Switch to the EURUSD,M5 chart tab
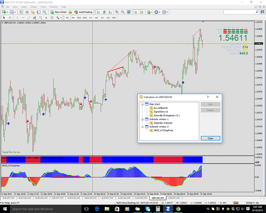Image resolution: width=266 pixels, height=213 pixels. point(41,198)
